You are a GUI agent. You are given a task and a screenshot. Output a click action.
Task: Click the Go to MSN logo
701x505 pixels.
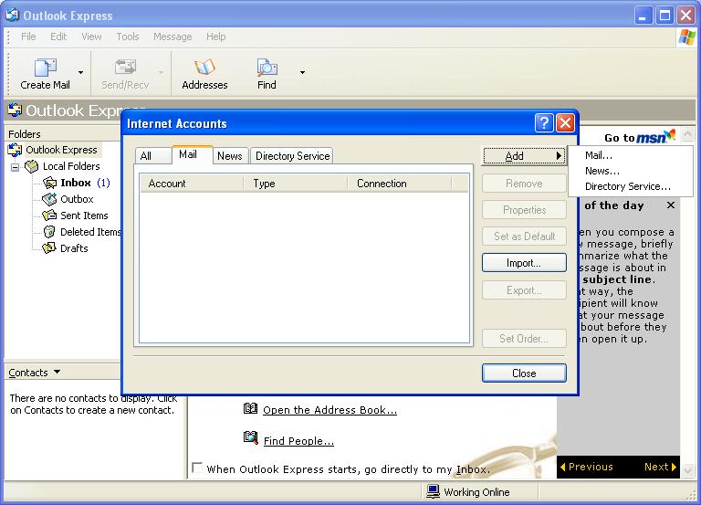coord(656,135)
